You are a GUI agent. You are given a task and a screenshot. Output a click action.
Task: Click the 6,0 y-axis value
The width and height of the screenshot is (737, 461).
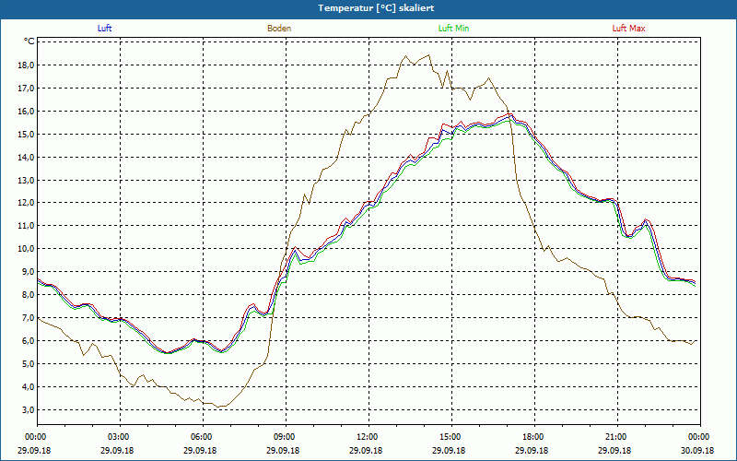tap(29, 341)
